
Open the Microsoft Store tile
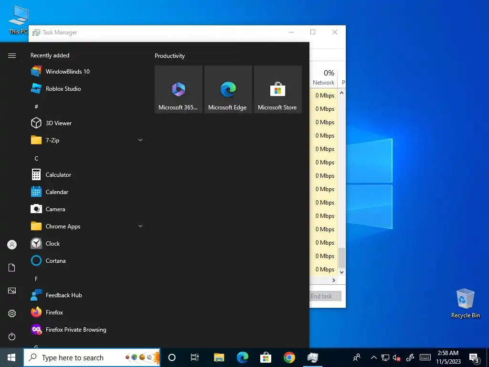click(x=277, y=89)
